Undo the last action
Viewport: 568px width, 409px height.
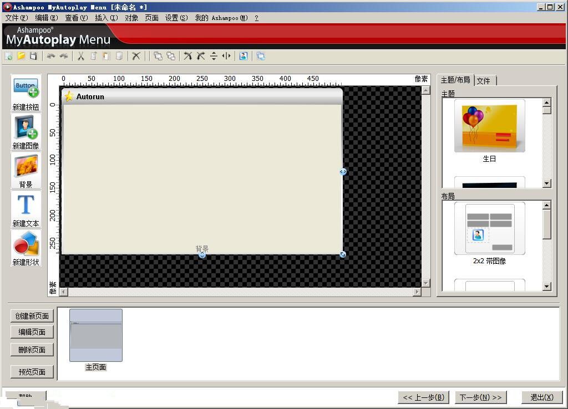tap(50, 56)
